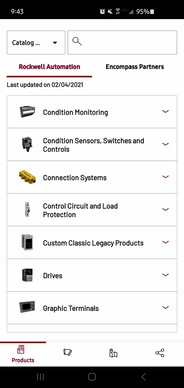
Task: Tap the search magnifier icon
Action: coord(77,41)
